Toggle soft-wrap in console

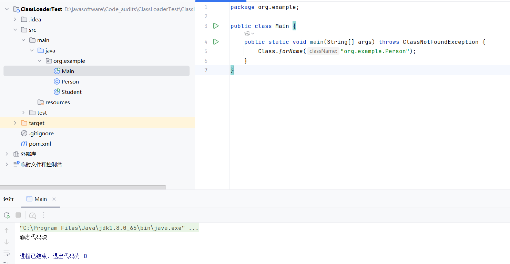click(7, 253)
